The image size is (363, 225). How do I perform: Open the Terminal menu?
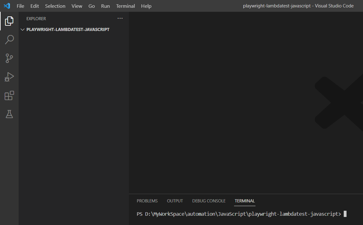click(x=125, y=6)
